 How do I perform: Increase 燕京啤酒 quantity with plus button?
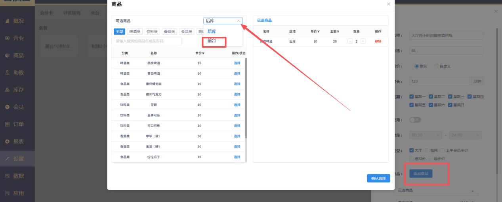363,41
